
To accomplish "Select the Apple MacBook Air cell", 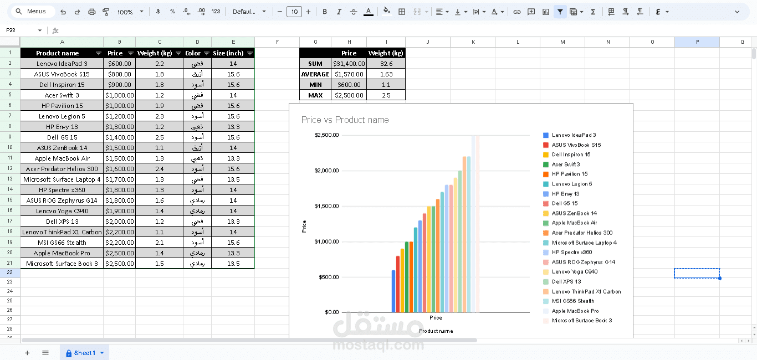I will pos(62,158).
